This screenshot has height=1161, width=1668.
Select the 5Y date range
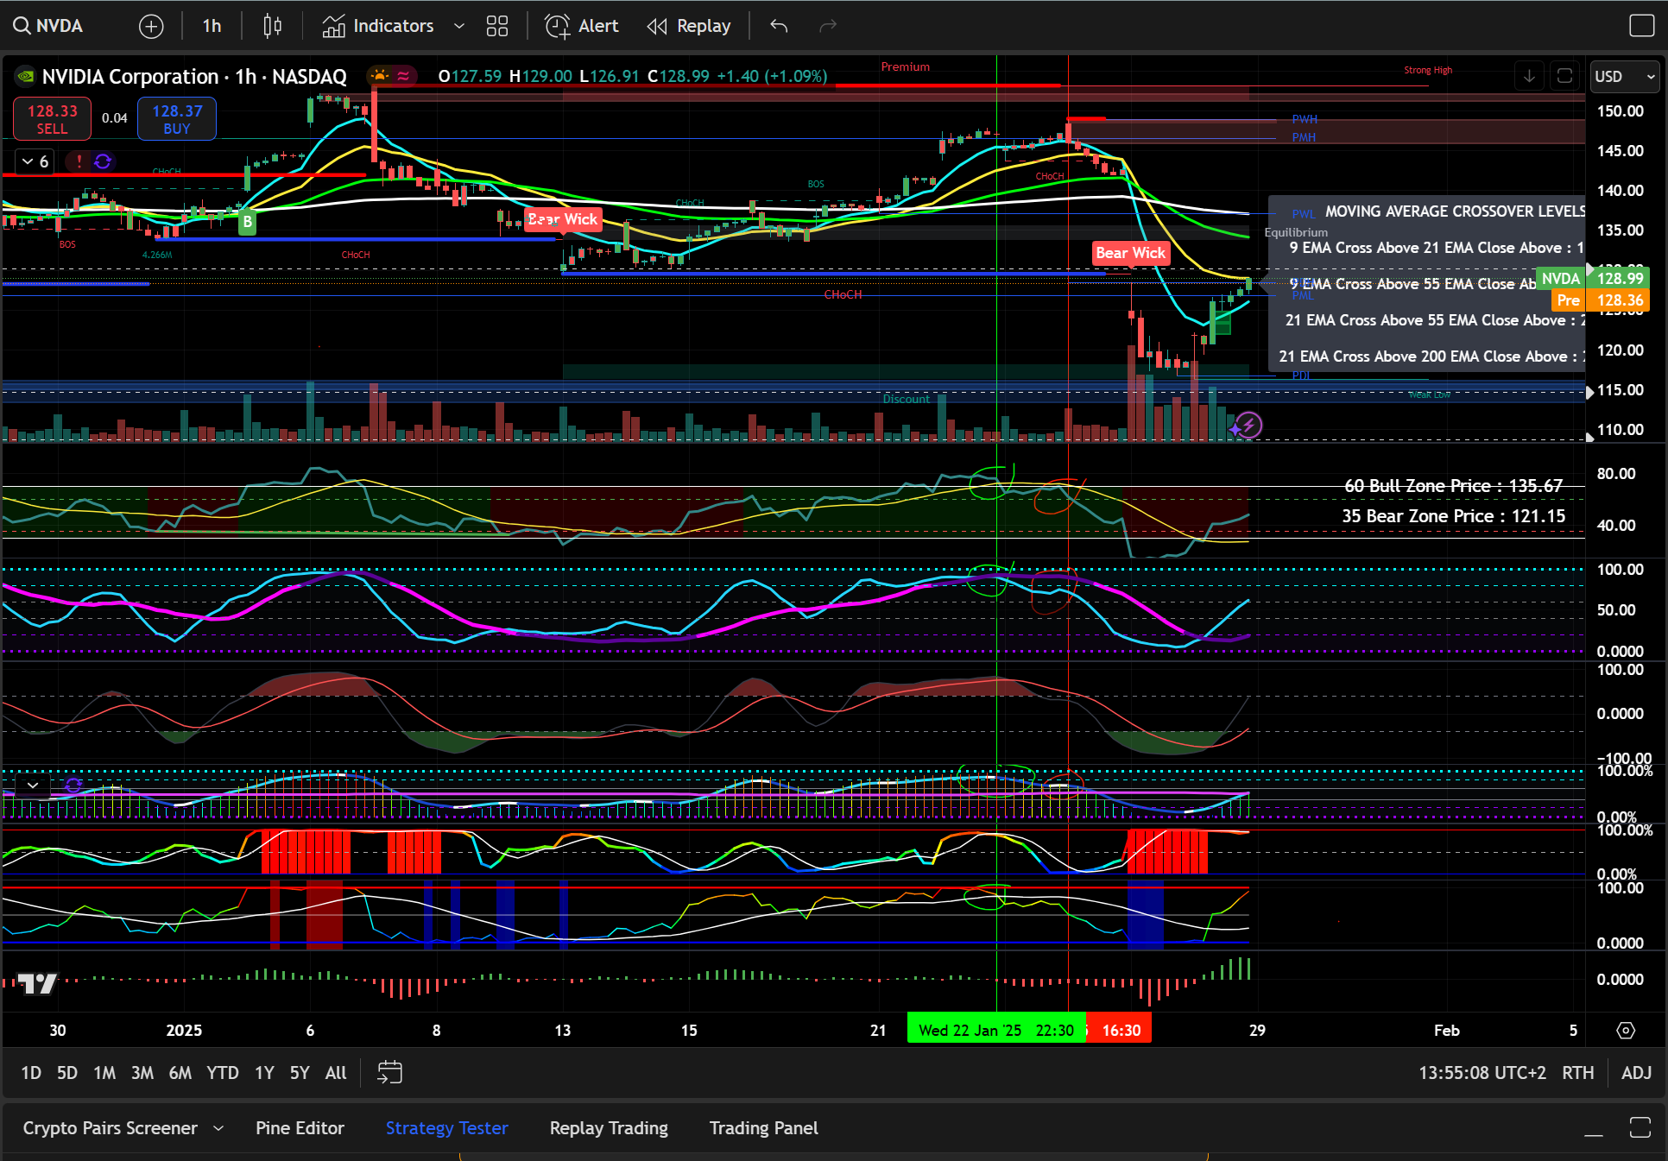(300, 1073)
